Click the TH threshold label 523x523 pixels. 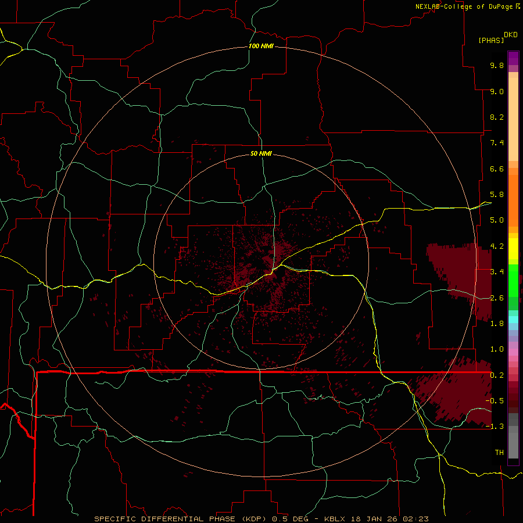[499, 453]
